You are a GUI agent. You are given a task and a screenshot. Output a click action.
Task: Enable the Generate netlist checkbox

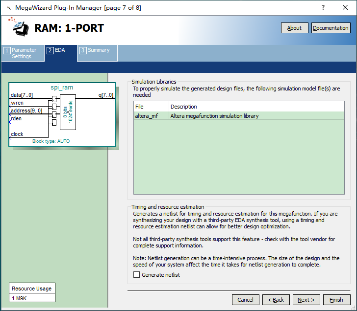[x=137, y=275]
